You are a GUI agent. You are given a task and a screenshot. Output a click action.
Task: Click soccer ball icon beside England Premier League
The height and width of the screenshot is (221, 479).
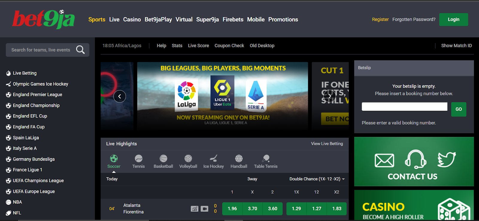(8, 95)
